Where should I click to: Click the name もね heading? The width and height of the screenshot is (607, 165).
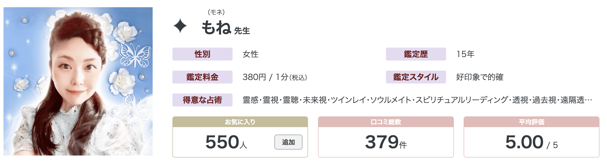tap(216, 28)
